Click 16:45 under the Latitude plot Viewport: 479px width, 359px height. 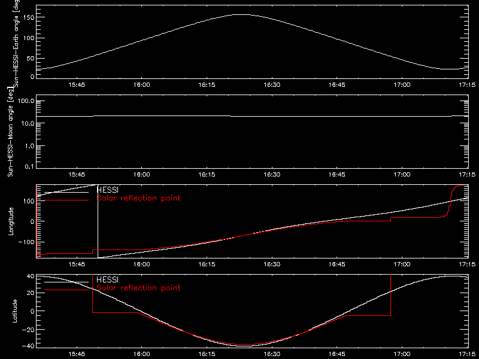point(337,354)
